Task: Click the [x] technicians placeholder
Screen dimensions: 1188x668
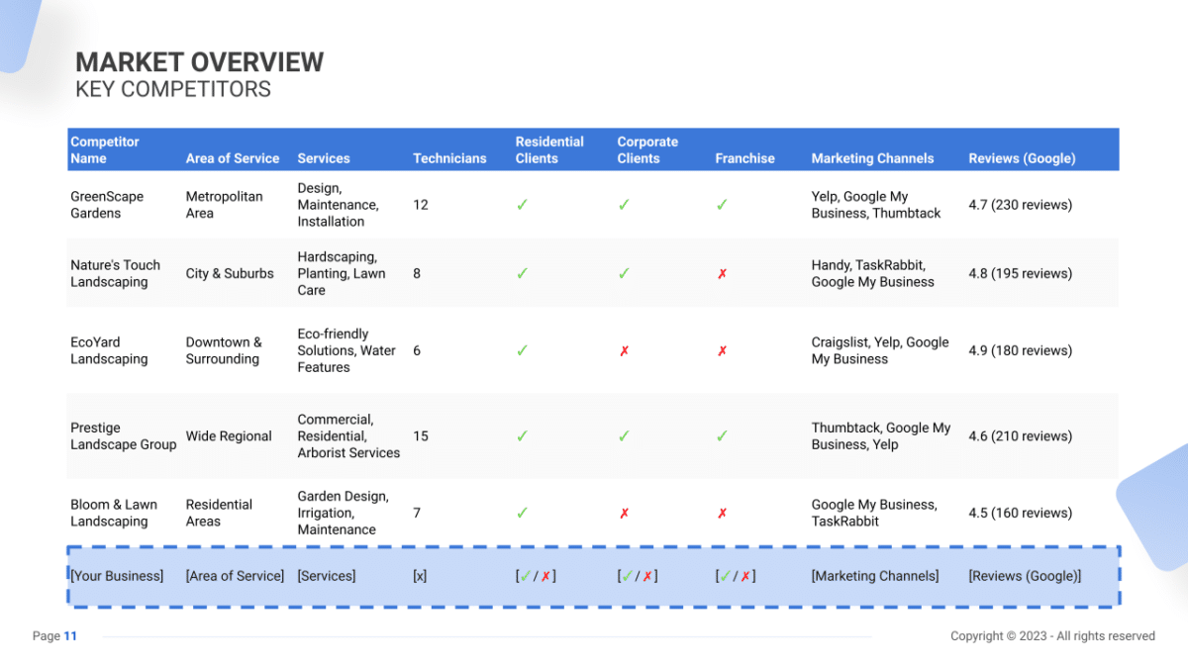Action: pos(420,576)
